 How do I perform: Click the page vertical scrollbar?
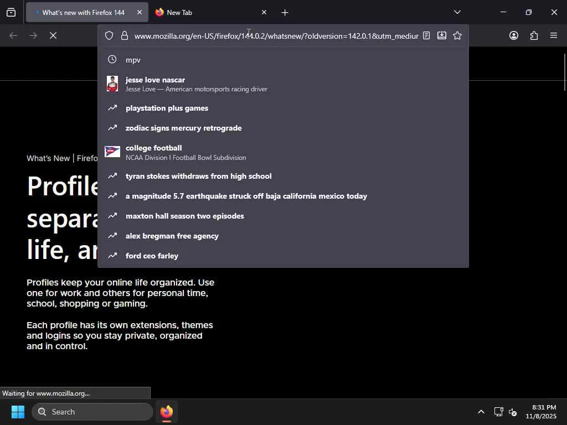564,72
